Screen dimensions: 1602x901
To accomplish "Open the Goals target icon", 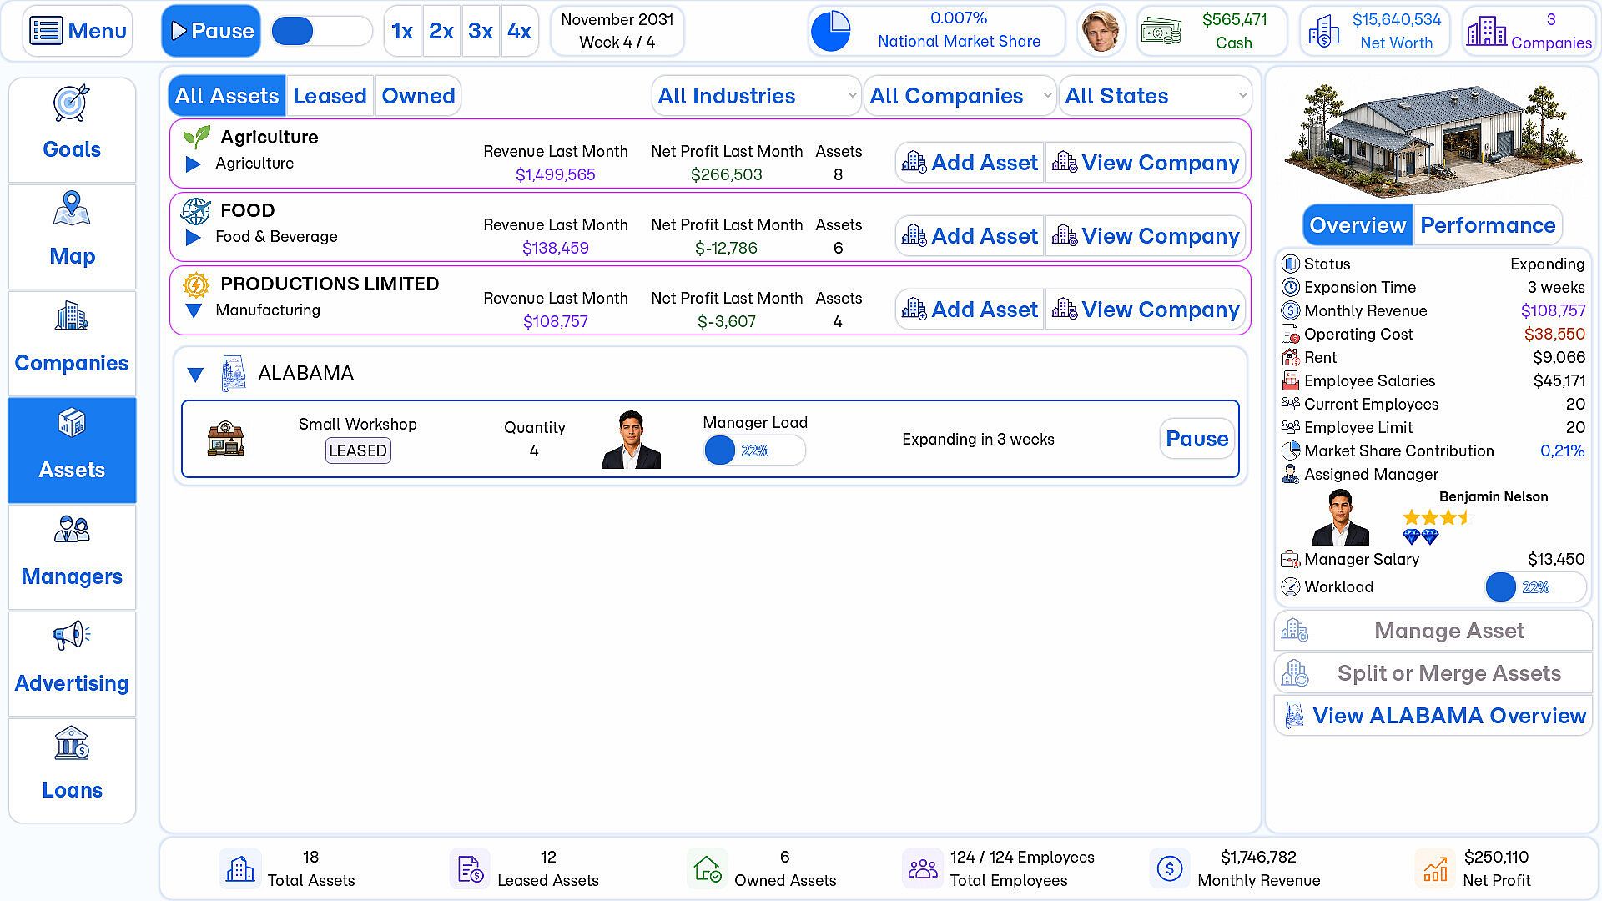I will pyautogui.click(x=72, y=103).
